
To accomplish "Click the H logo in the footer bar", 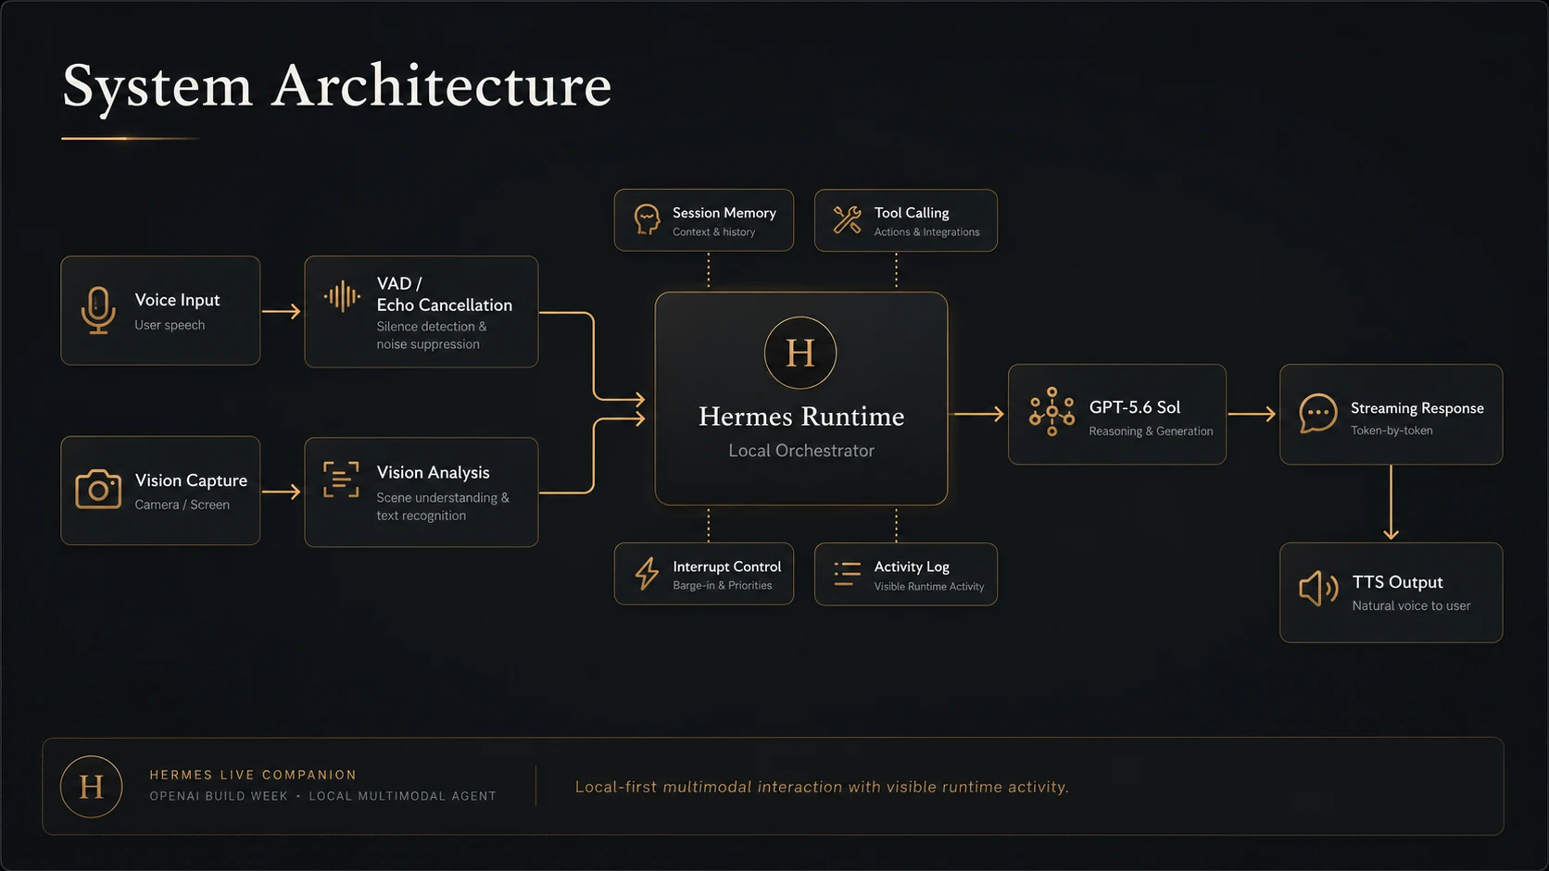I will pos(91,787).
